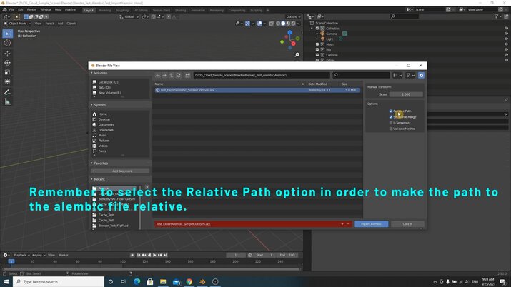Viewport: 511px width, 287px height.
Task: Open Keying dropdown in timeline
Action: 39,255
